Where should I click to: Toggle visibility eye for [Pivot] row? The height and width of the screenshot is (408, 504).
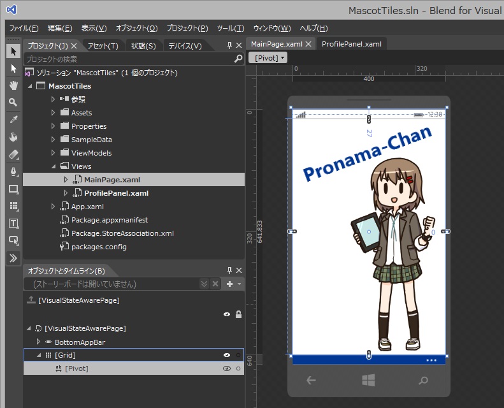pos(227,368)
